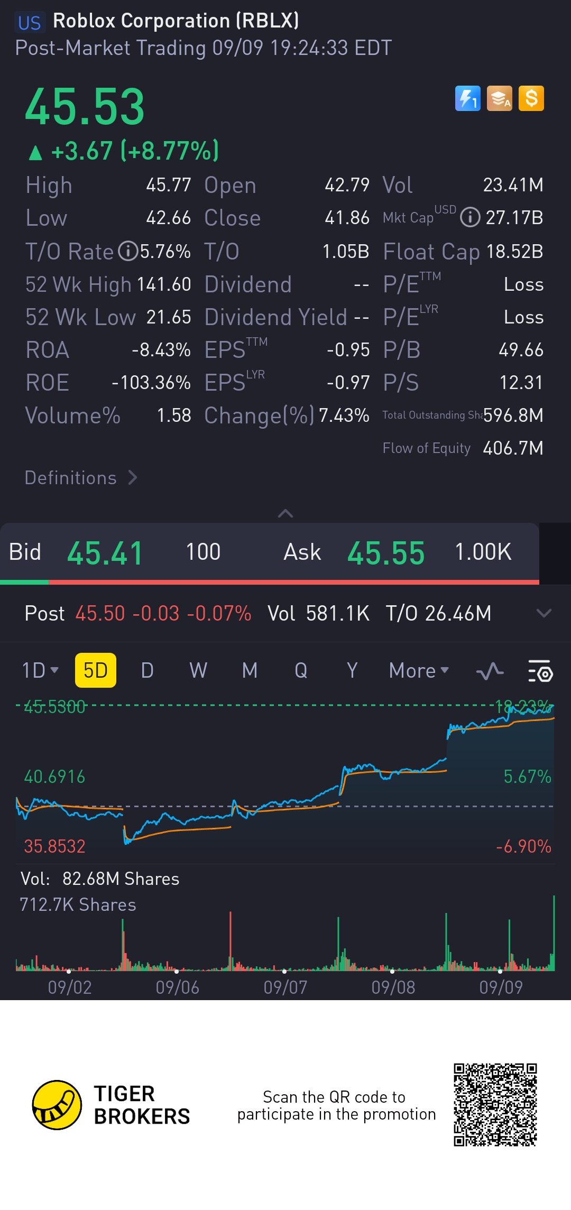Tap the Open value 42.79

347,185
